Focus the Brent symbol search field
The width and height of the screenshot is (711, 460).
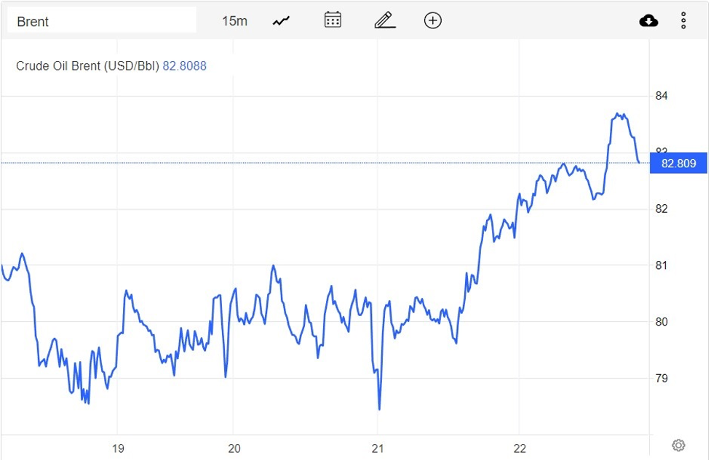pyautogui.click(x=102, y=21)
